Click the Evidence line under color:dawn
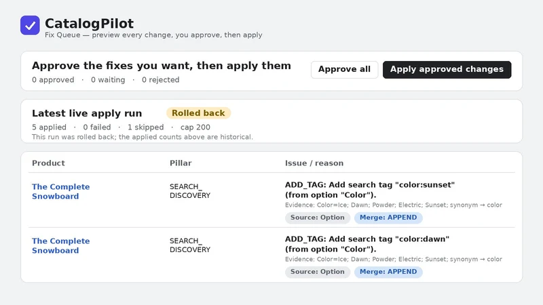 pyautogui.click(x=394, y=260)
